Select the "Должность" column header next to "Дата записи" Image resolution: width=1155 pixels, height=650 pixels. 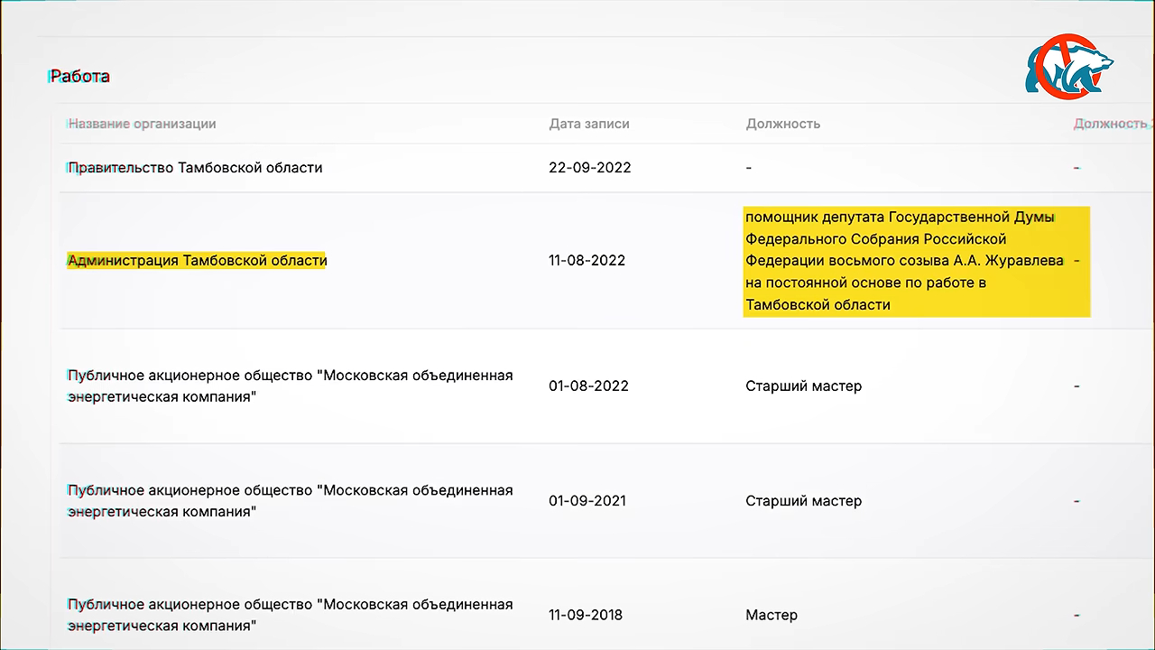pos(783,124)
